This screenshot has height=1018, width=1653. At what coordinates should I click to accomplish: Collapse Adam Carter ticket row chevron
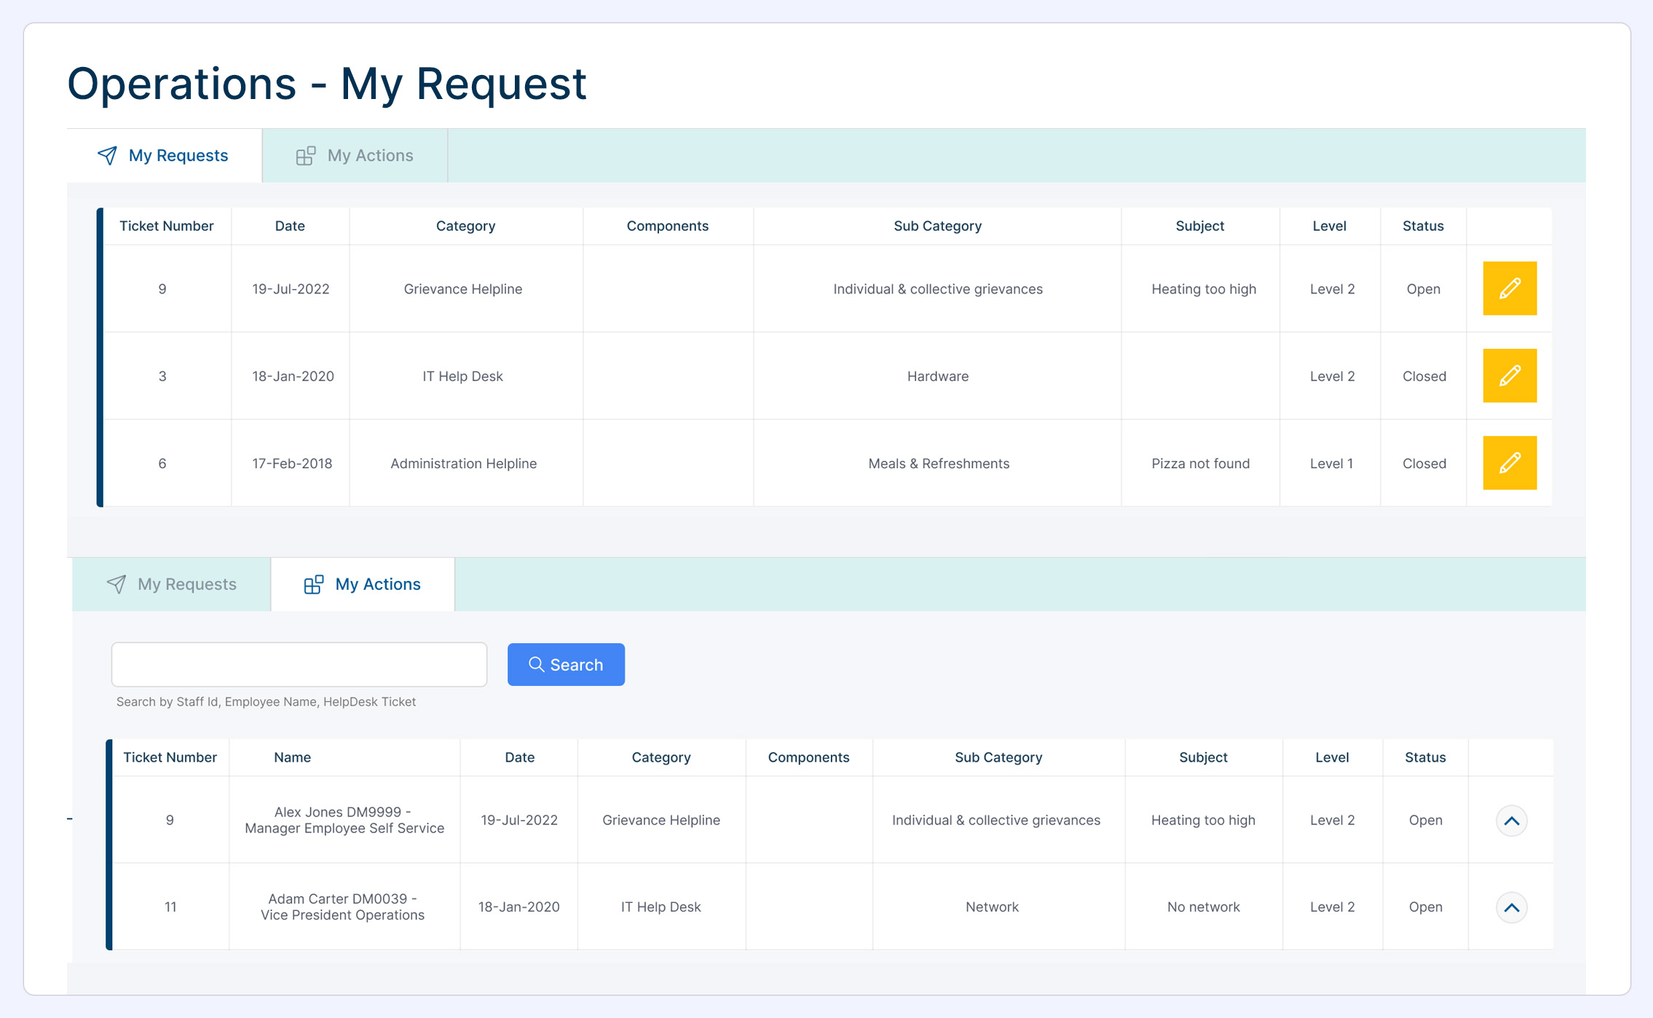pos(1511,907)
